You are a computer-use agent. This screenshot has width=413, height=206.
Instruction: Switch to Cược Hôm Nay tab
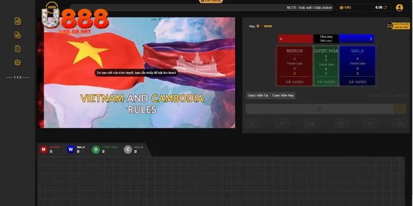pos(283,96)
